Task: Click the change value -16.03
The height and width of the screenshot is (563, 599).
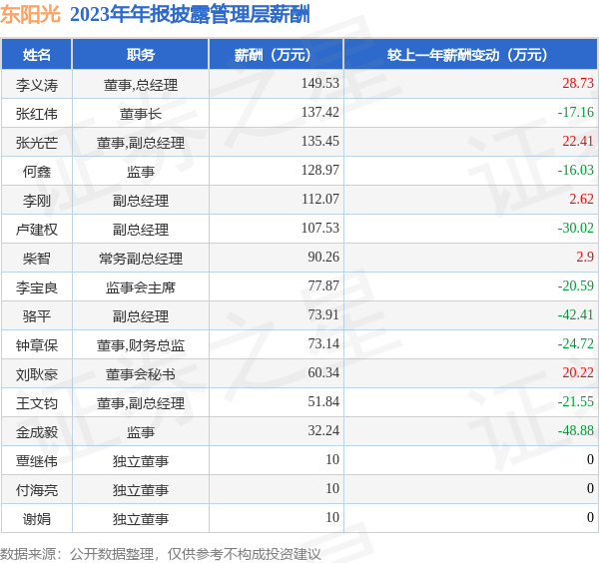Action: [x=576, y=170]
